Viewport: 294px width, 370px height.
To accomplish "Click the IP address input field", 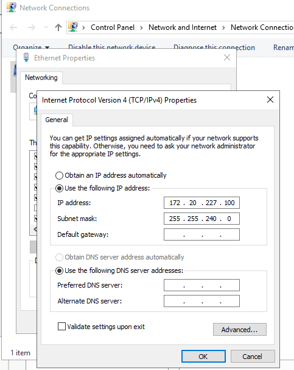I will point(201,203).
